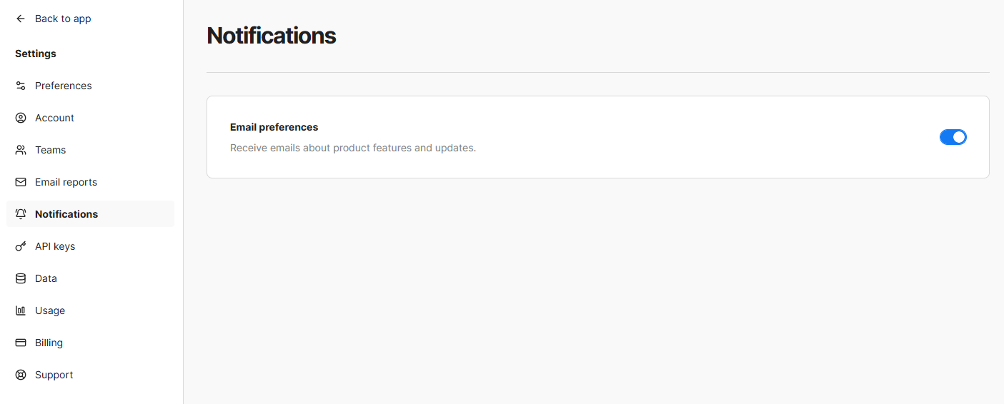Click the user circle icon for Account
The width and height of the screenshot is (1004, 404).
[x=21, y=118]
